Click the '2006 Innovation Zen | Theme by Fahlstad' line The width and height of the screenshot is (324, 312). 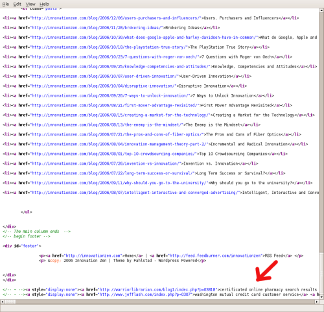[122, 261]
